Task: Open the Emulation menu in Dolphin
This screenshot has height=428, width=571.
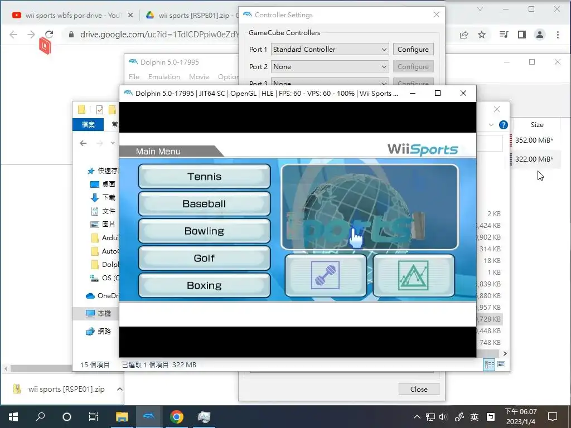Action: click(164, 77)
